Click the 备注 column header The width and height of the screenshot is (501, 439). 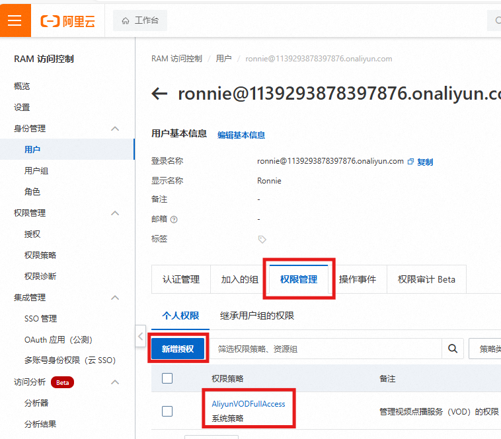(x=387, y=379)
